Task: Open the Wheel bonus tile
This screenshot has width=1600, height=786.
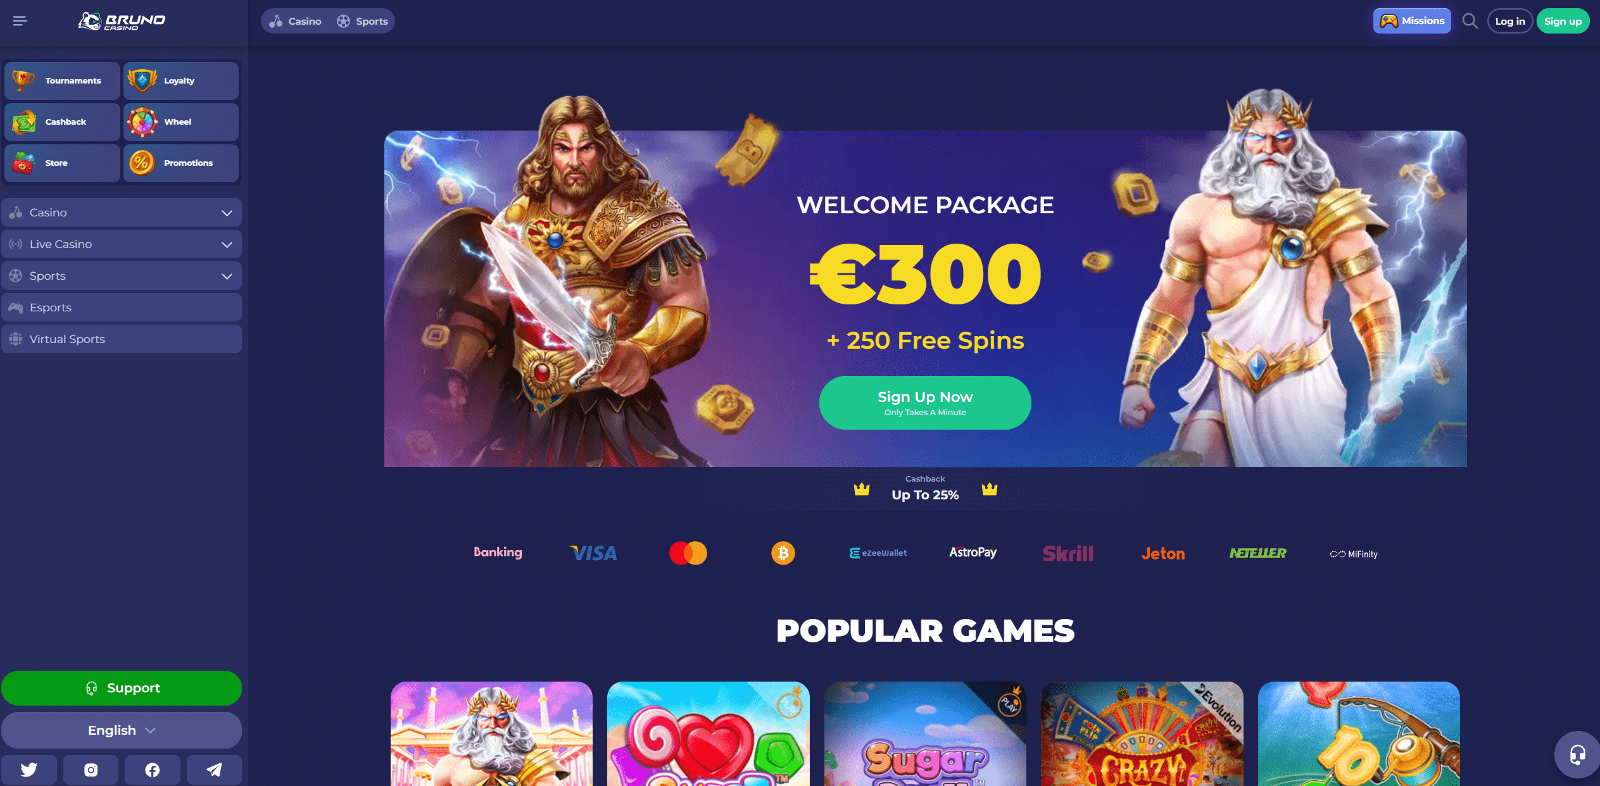Action: coord(181,122)
